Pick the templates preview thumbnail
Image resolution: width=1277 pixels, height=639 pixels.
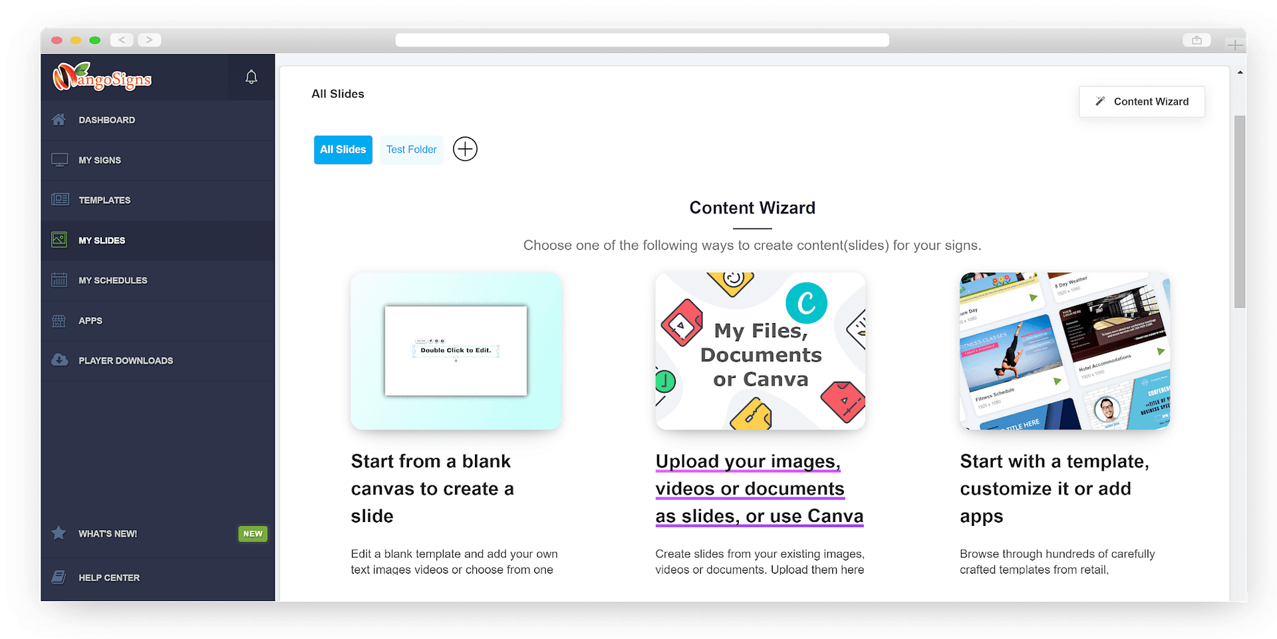[x=1064, y=350]
